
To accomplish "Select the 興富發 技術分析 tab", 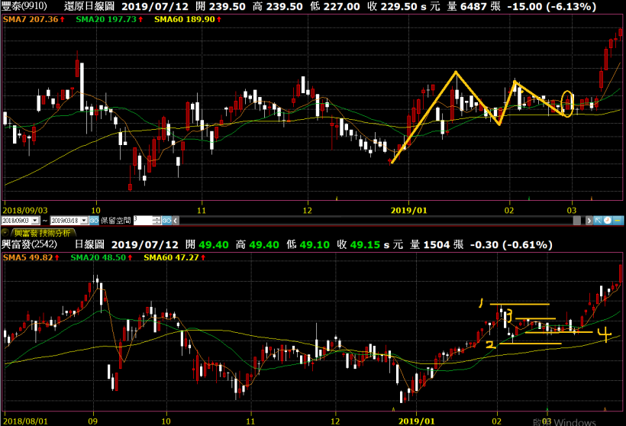I will click(43, 233).
